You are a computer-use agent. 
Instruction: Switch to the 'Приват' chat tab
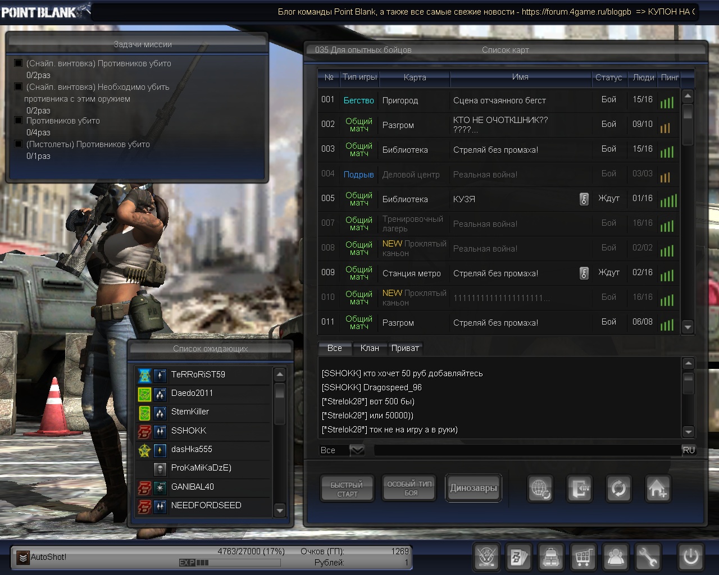[405, 348]
